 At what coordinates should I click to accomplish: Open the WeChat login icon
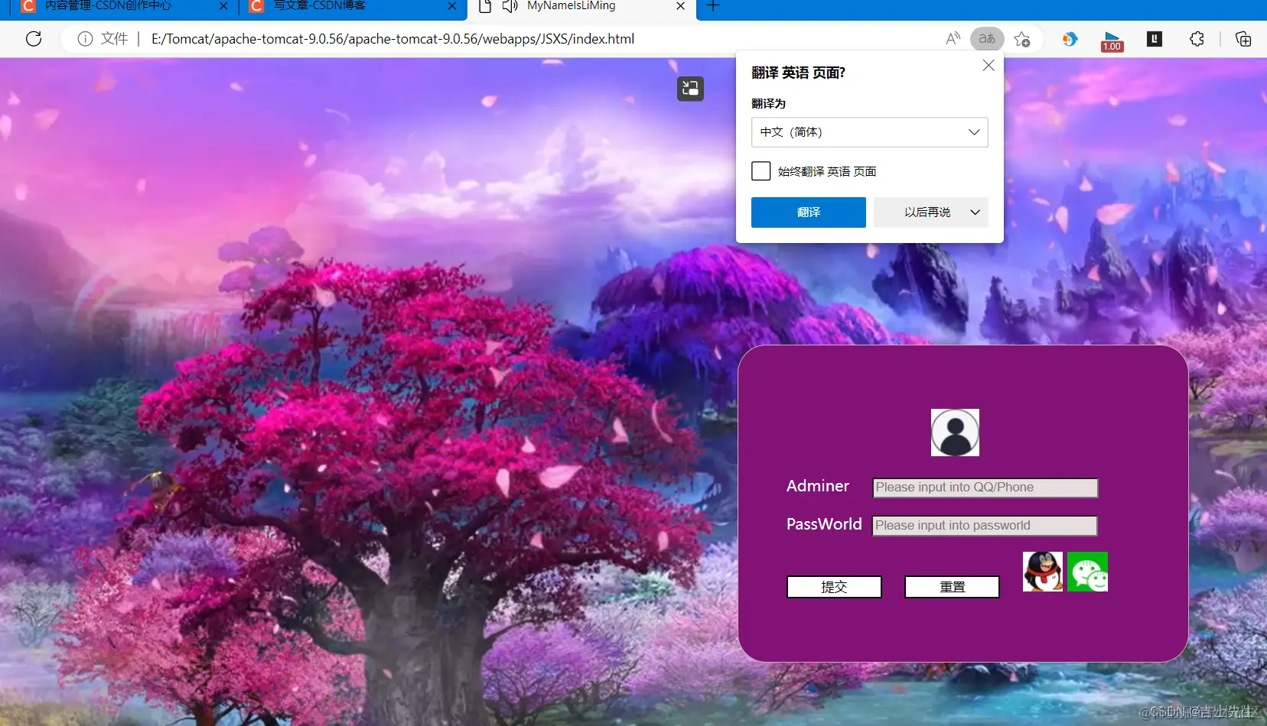pyautogui.click(x=1088, y=571)
